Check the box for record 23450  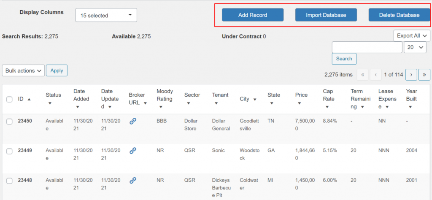pos(9,122)
